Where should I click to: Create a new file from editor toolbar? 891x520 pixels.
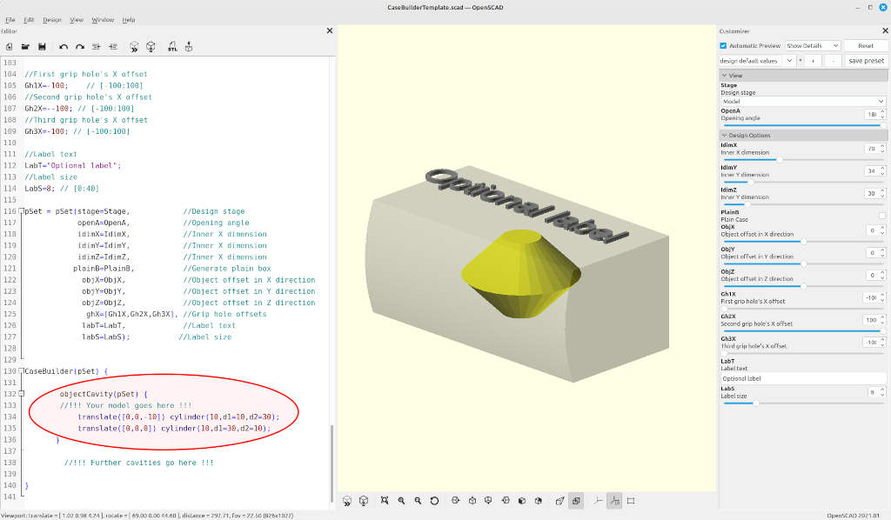9,47
